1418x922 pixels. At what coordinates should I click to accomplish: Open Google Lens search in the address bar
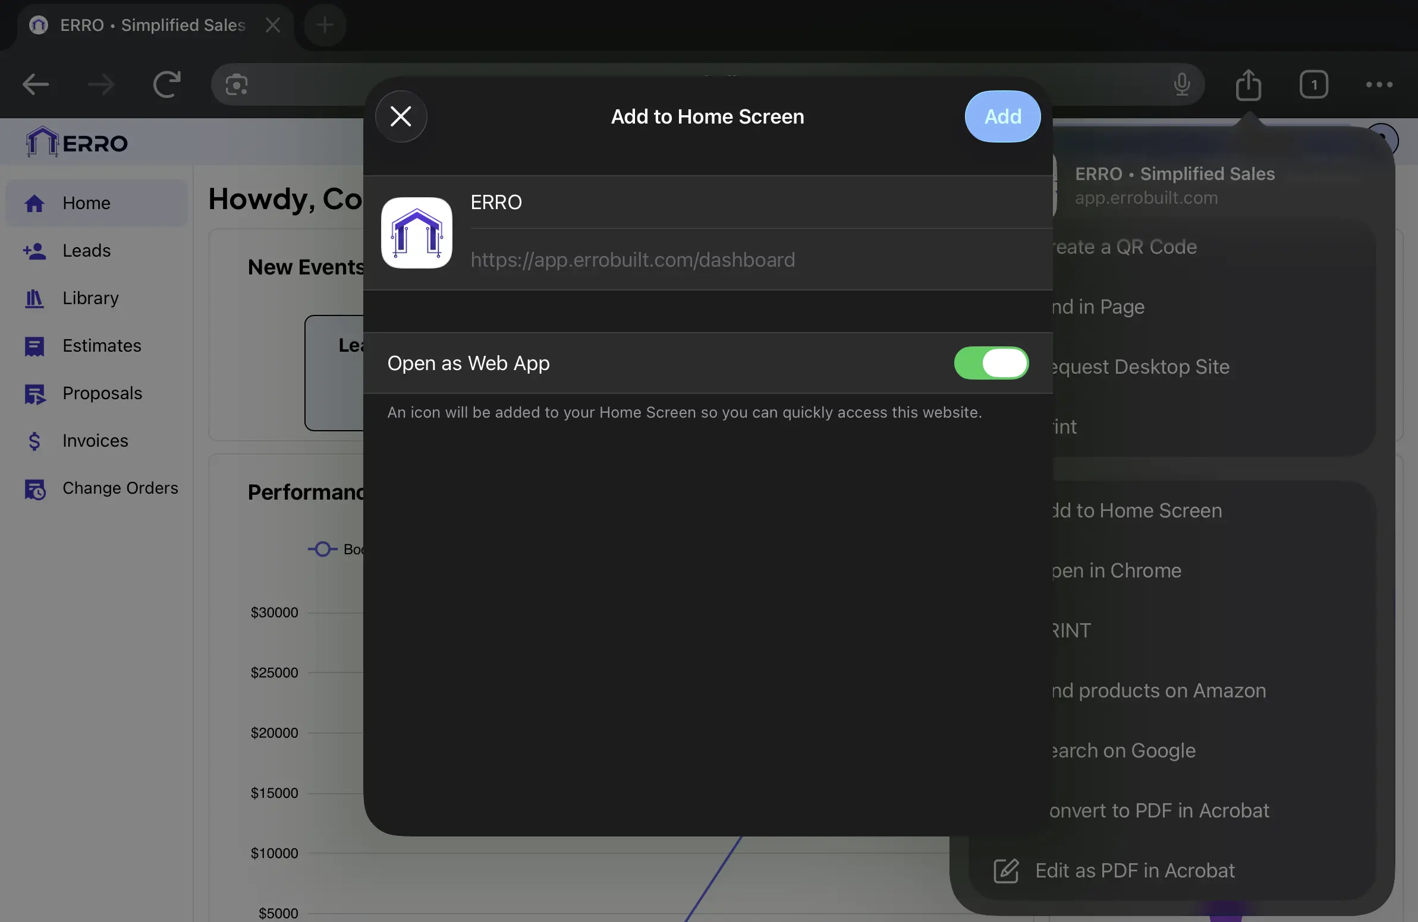tap(236, 84)
